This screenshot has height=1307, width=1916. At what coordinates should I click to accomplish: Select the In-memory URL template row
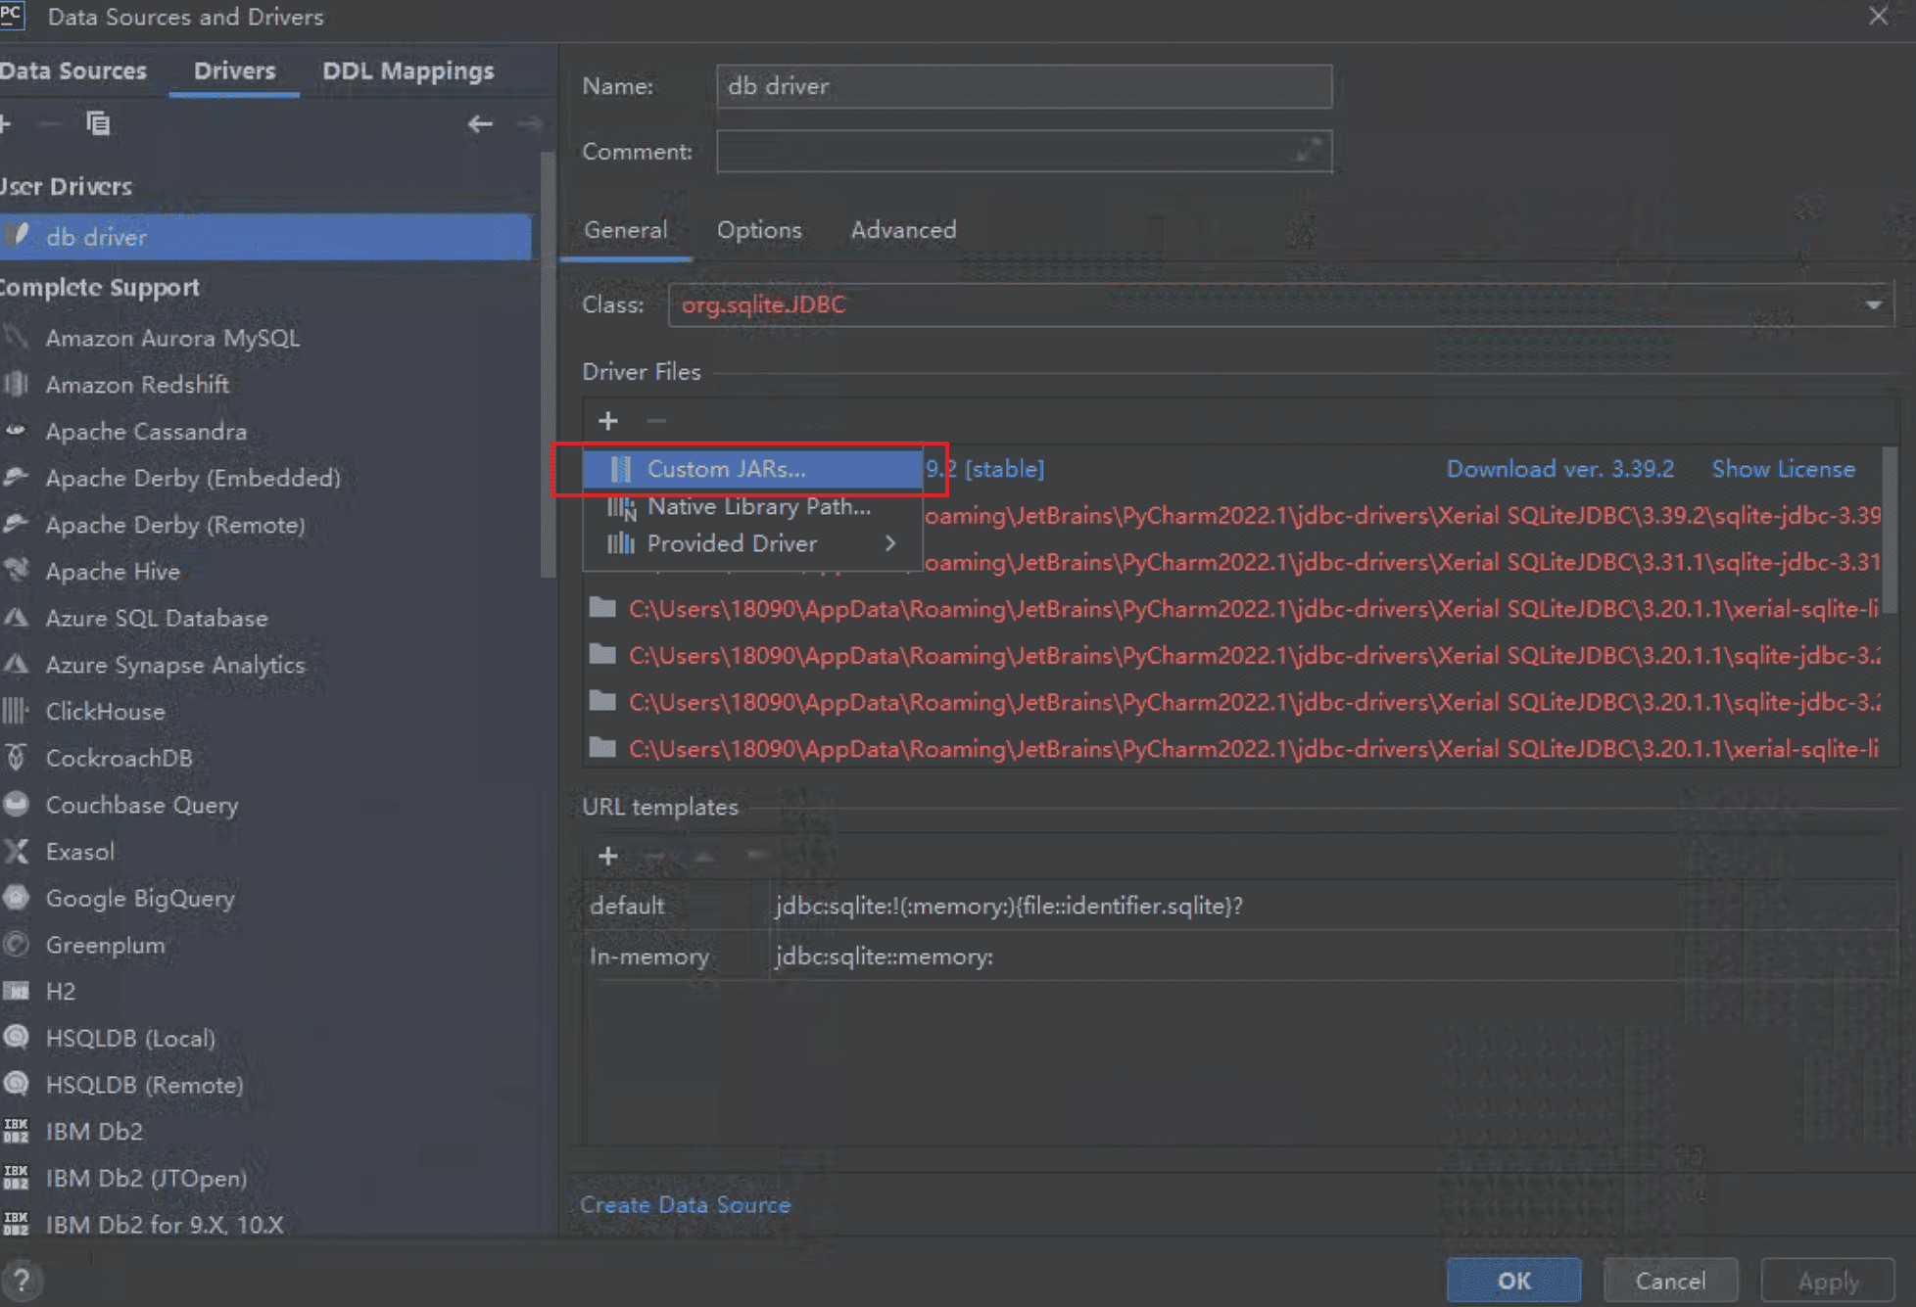(x=1239, y=957)
